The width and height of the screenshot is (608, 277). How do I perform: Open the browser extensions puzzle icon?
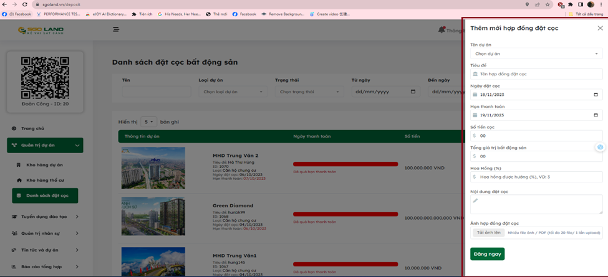tap(570, 4)
